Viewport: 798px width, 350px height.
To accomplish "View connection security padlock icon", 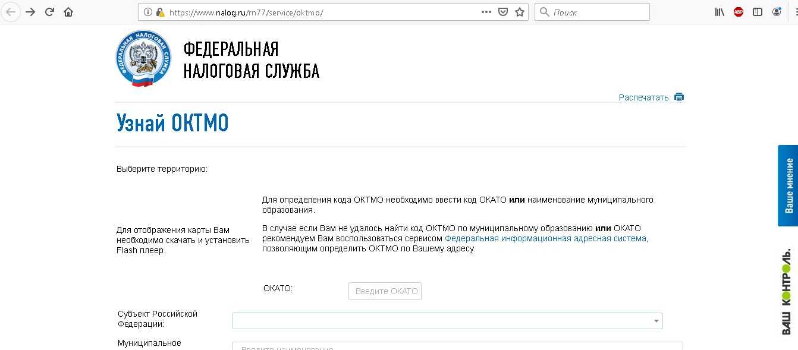I will click(x=159, y=12).
